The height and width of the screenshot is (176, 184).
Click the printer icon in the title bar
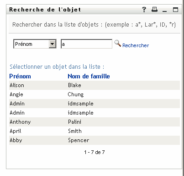coord(154,10)
